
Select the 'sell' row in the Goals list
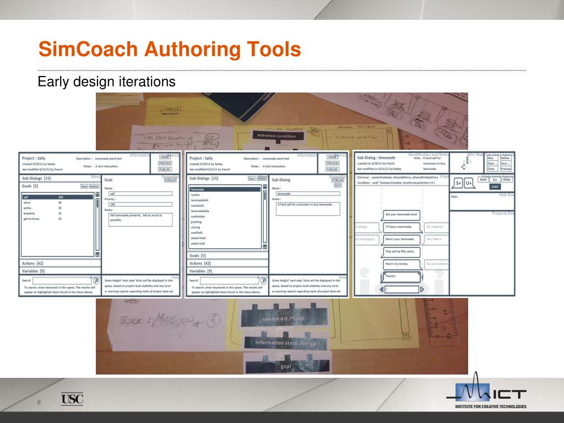[x=57, y=197]
